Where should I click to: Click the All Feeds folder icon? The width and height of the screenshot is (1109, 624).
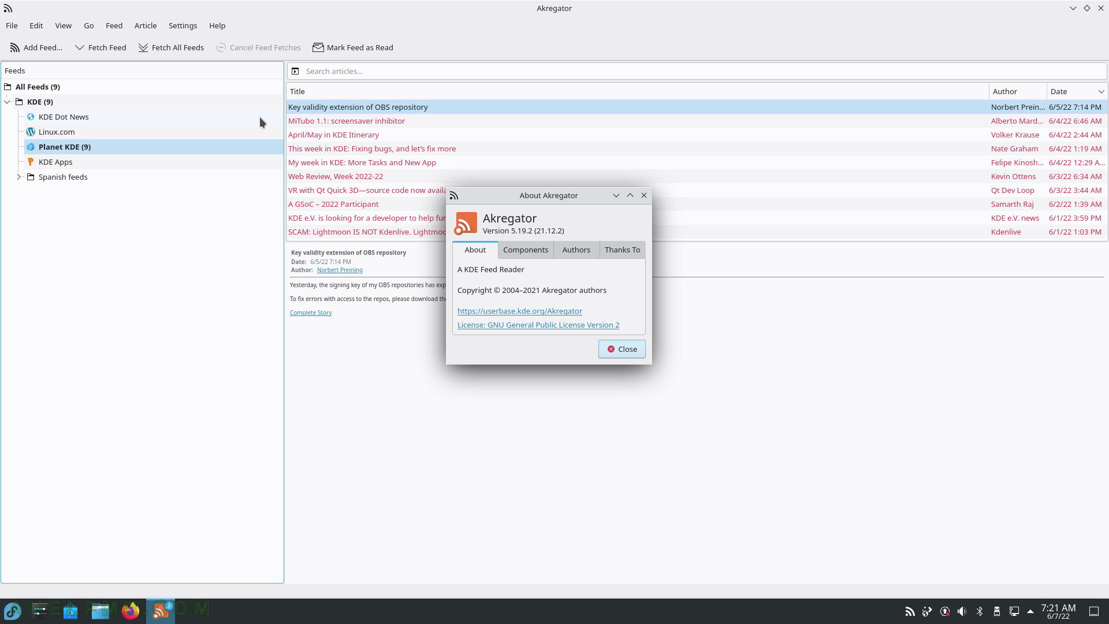[8, 87]
